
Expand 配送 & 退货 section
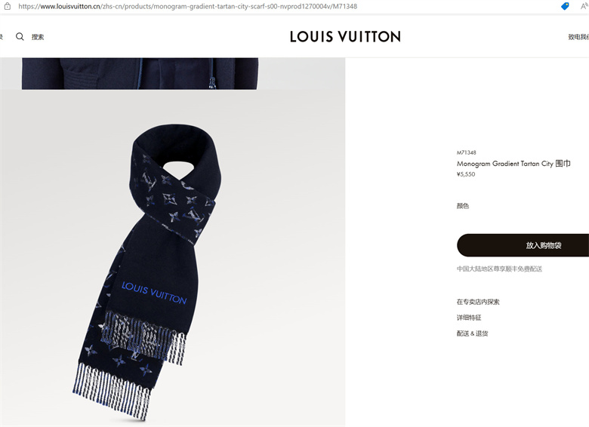coord(472,333)
